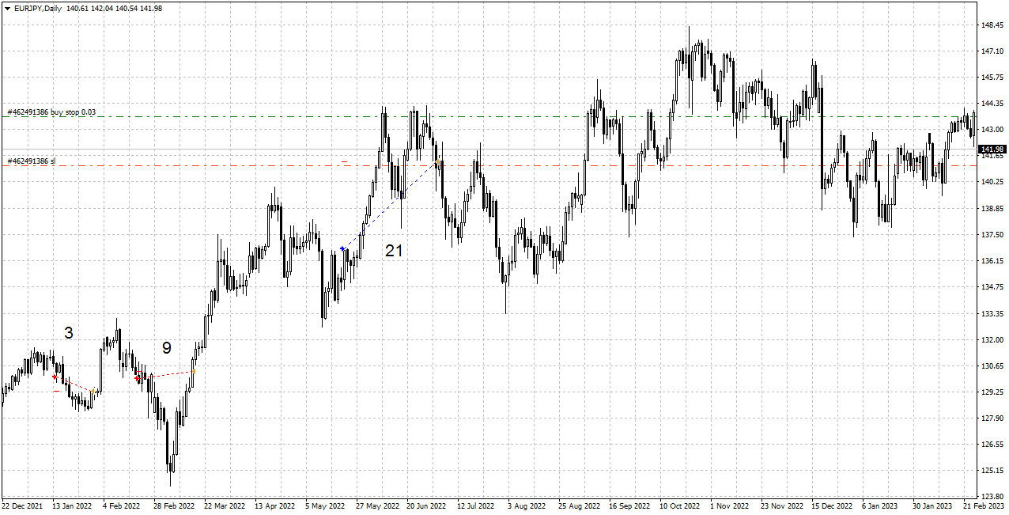Click the 6 Jan 2023 date label
This screenshot has width=1009, height=515.
881,506
